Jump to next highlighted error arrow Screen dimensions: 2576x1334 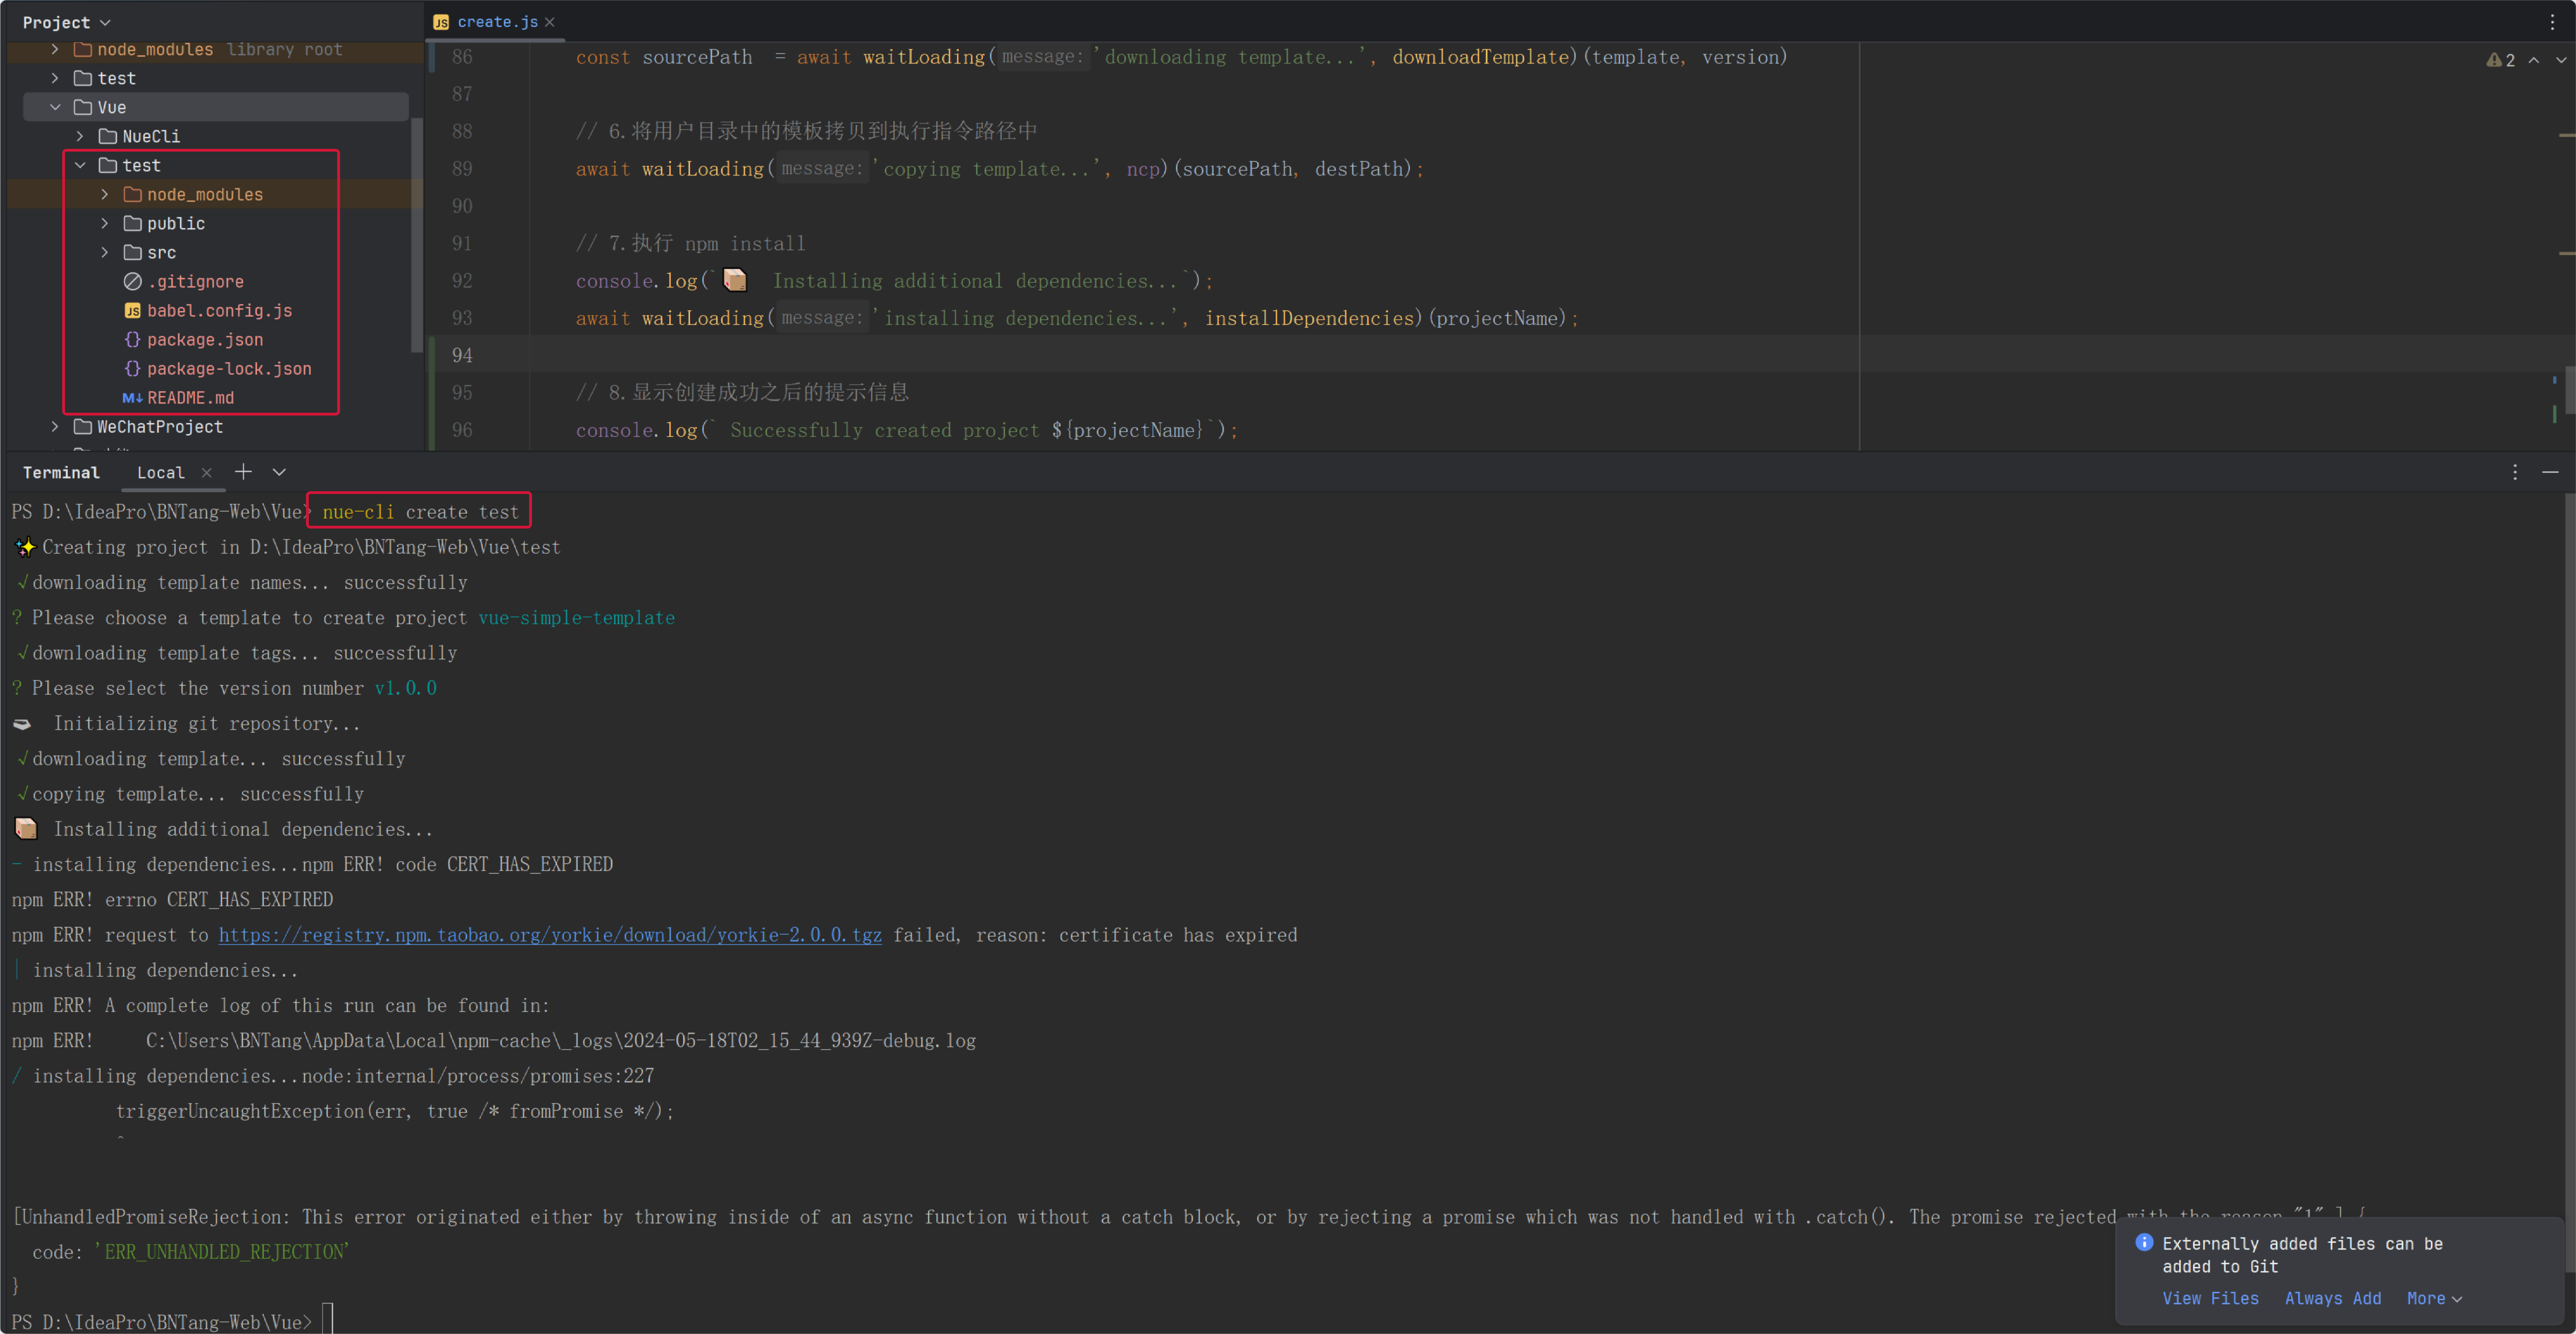[x=2560, y=60]
